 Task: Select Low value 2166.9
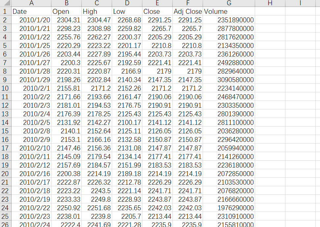(127, 71)
